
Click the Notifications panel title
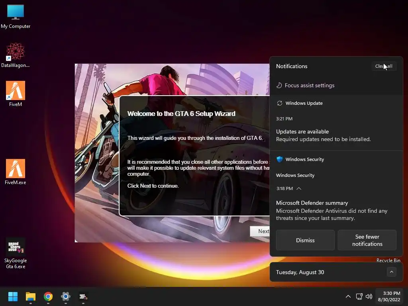[x=292, y=66]
